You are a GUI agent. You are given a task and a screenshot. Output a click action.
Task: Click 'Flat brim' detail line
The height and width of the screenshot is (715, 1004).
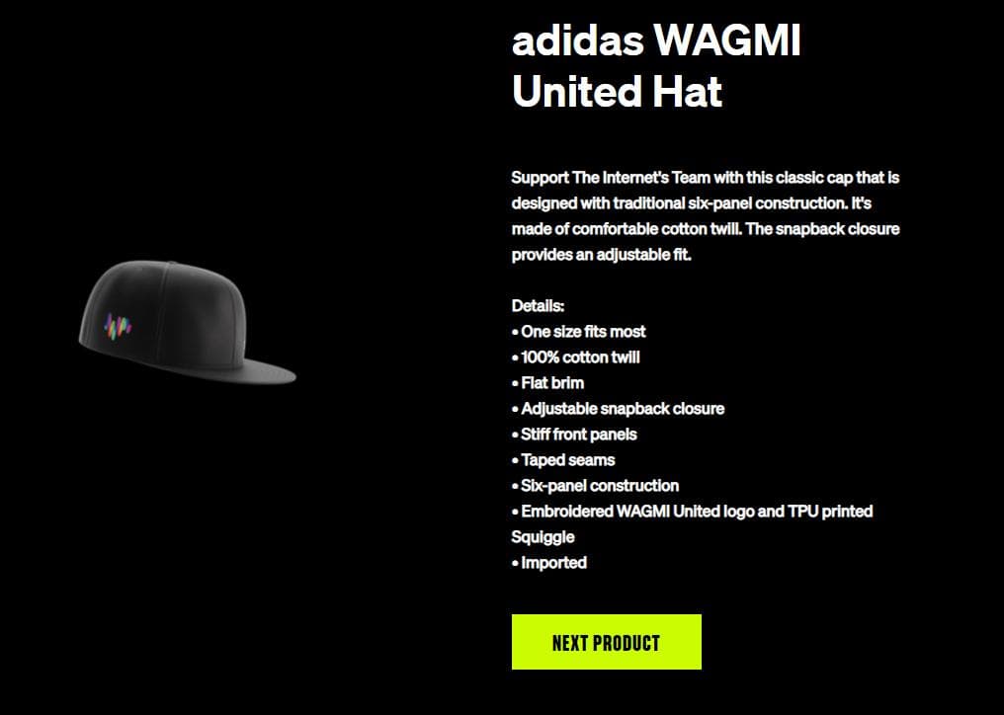click(x=548, y=383)
